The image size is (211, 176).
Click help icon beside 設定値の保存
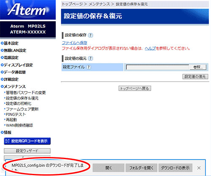(90, 35)
